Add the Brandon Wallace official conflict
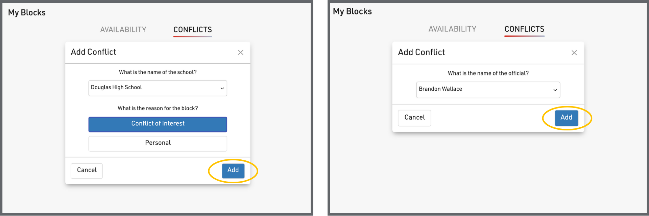Viewport: 649px width, 216px height. (x=566, y=118)
